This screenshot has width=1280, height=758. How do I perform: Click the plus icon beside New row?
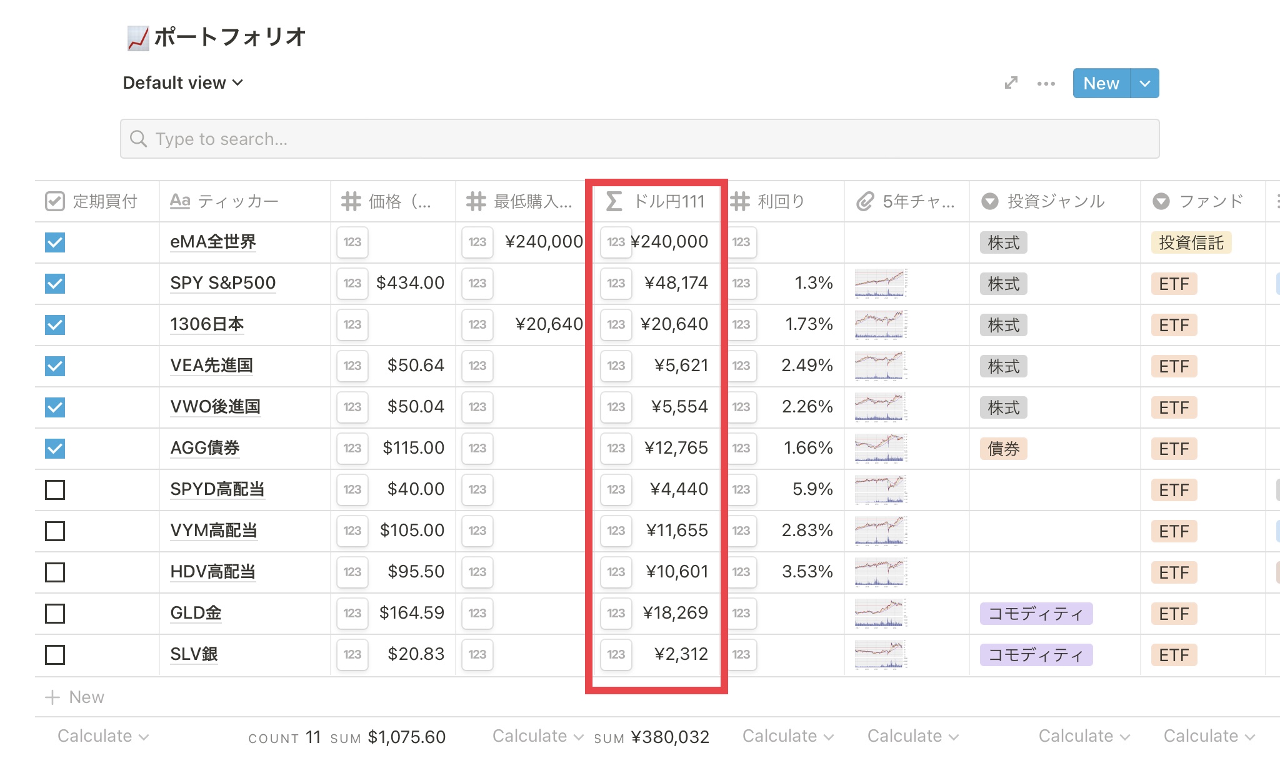point(53,697)
